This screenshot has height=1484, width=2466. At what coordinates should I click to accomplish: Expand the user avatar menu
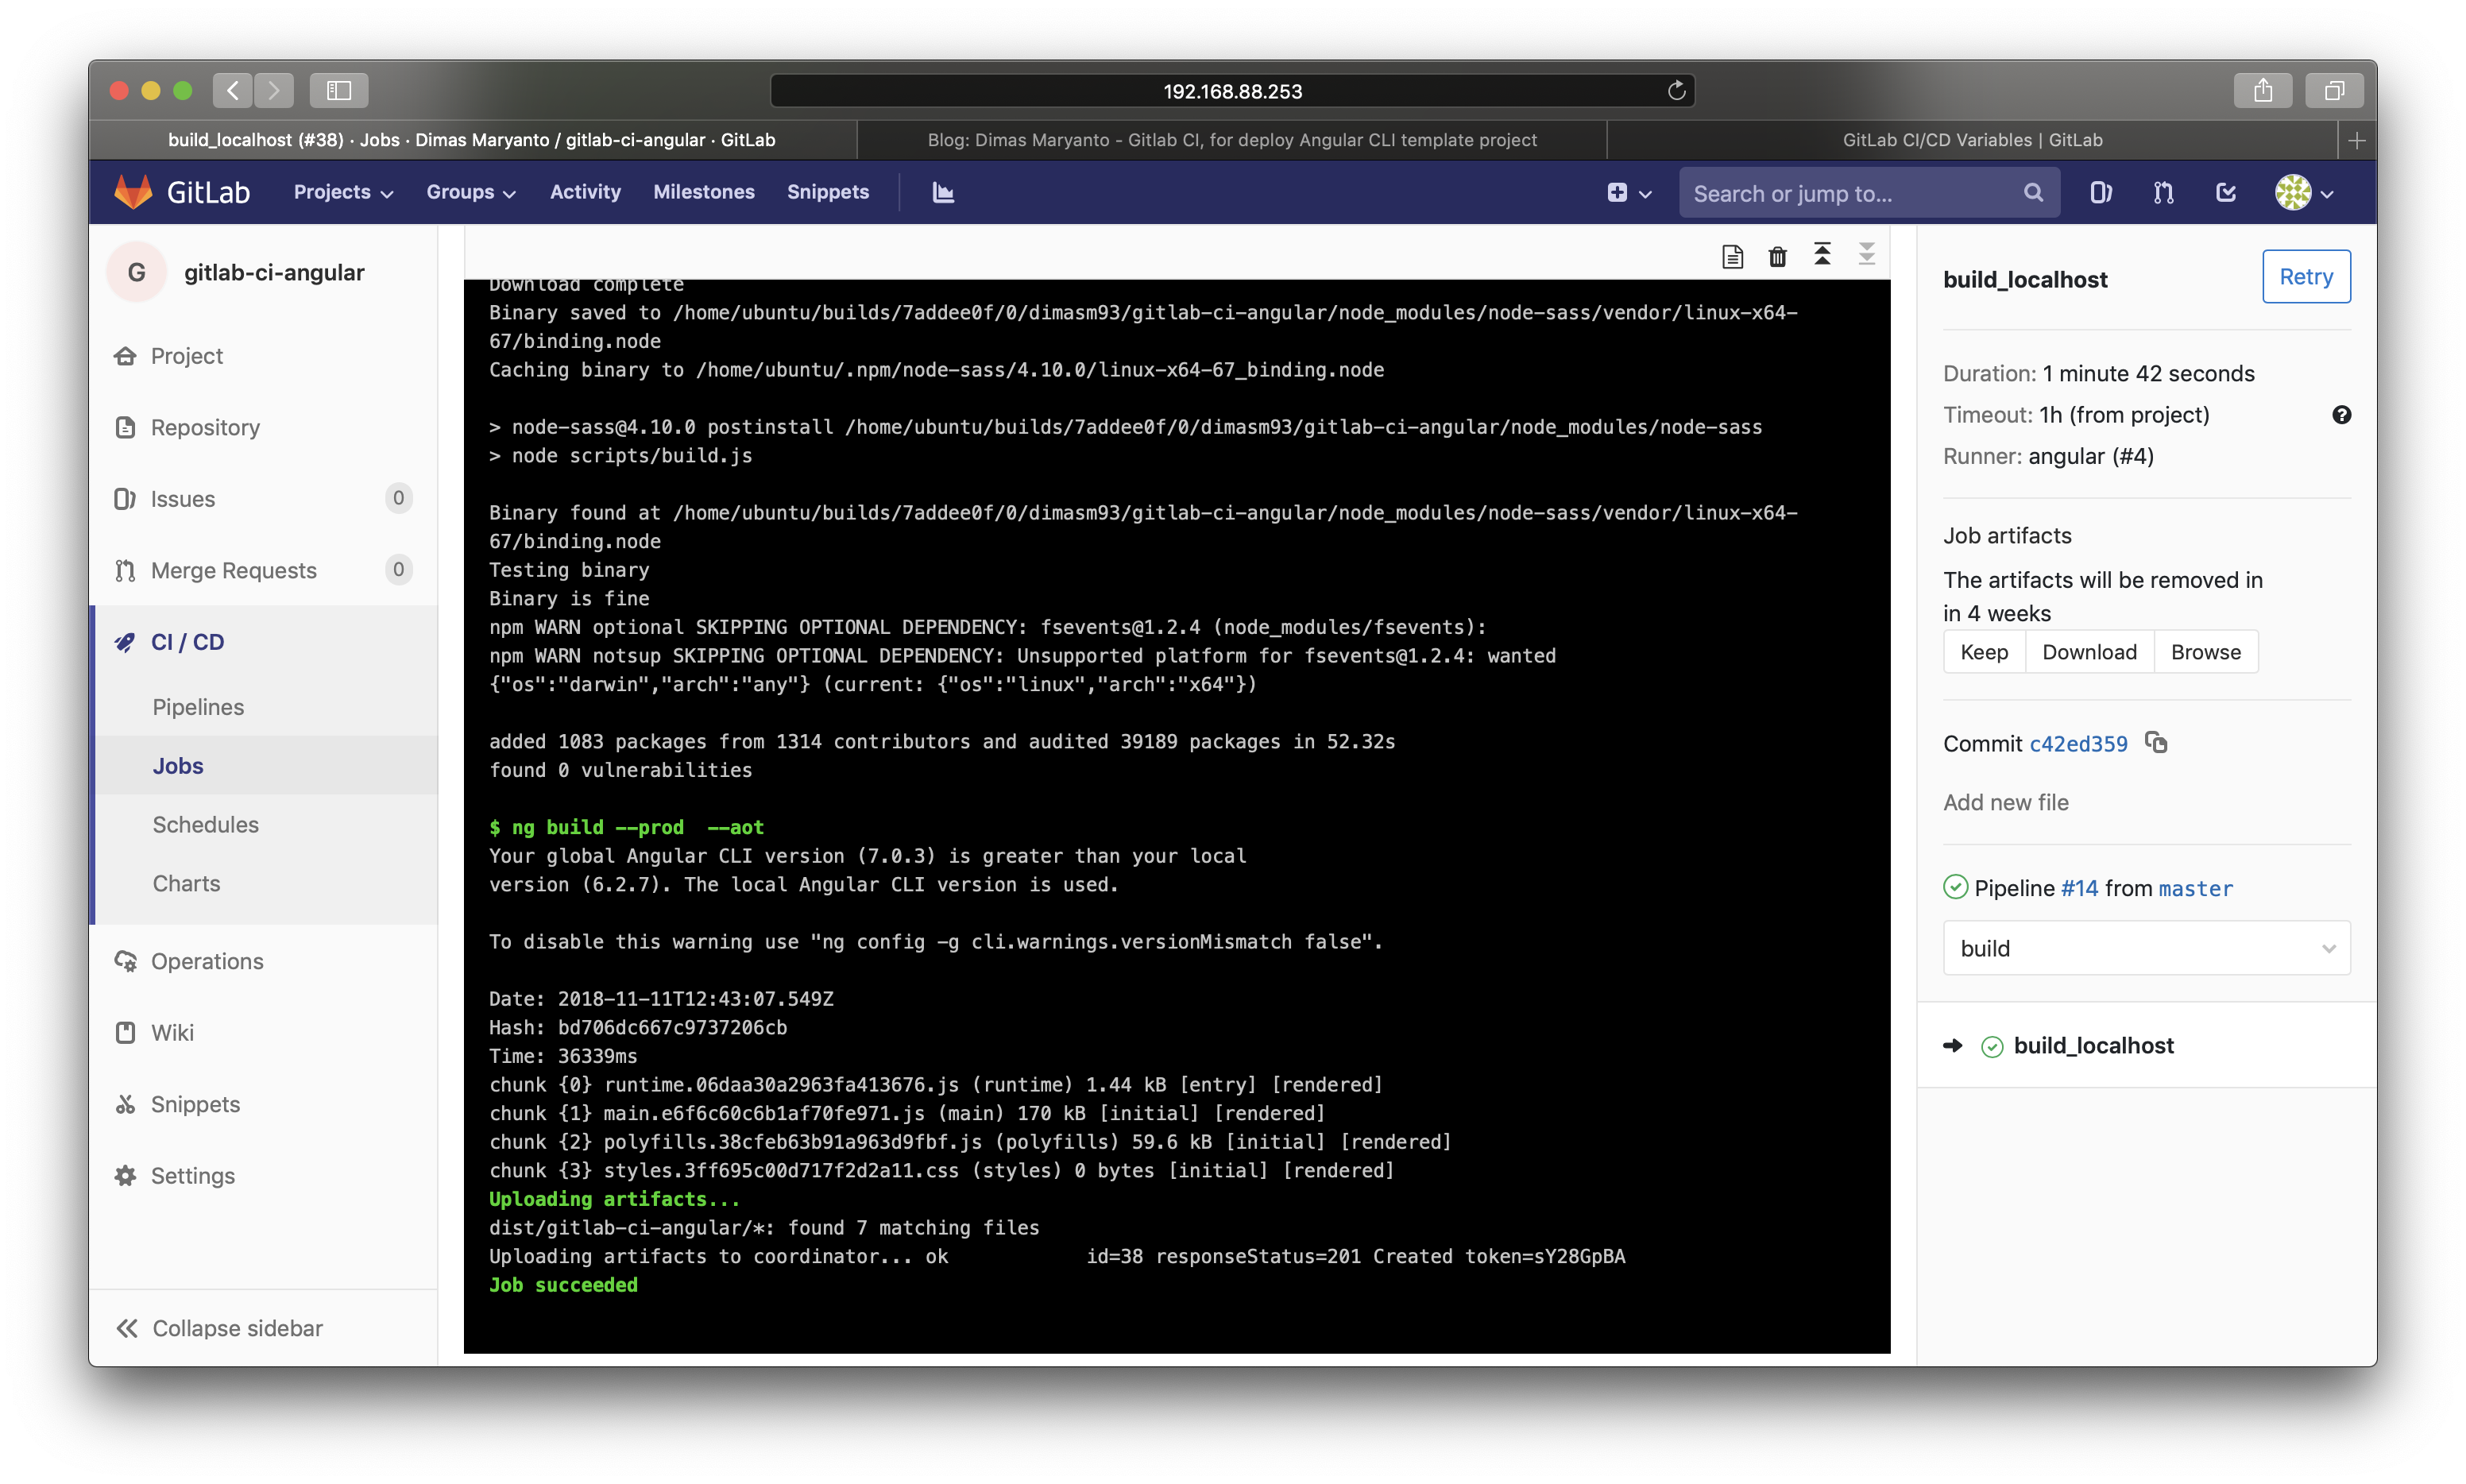coord(2304,192)
